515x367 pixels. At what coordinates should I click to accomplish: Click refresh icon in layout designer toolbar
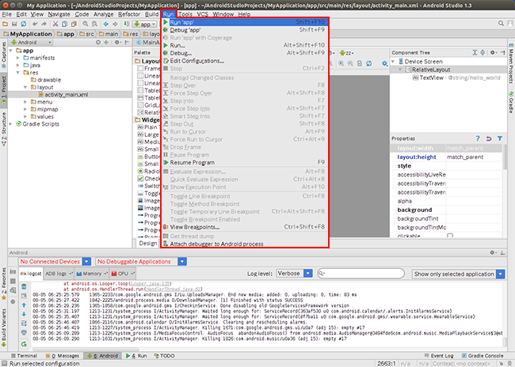tap(369, 63)
